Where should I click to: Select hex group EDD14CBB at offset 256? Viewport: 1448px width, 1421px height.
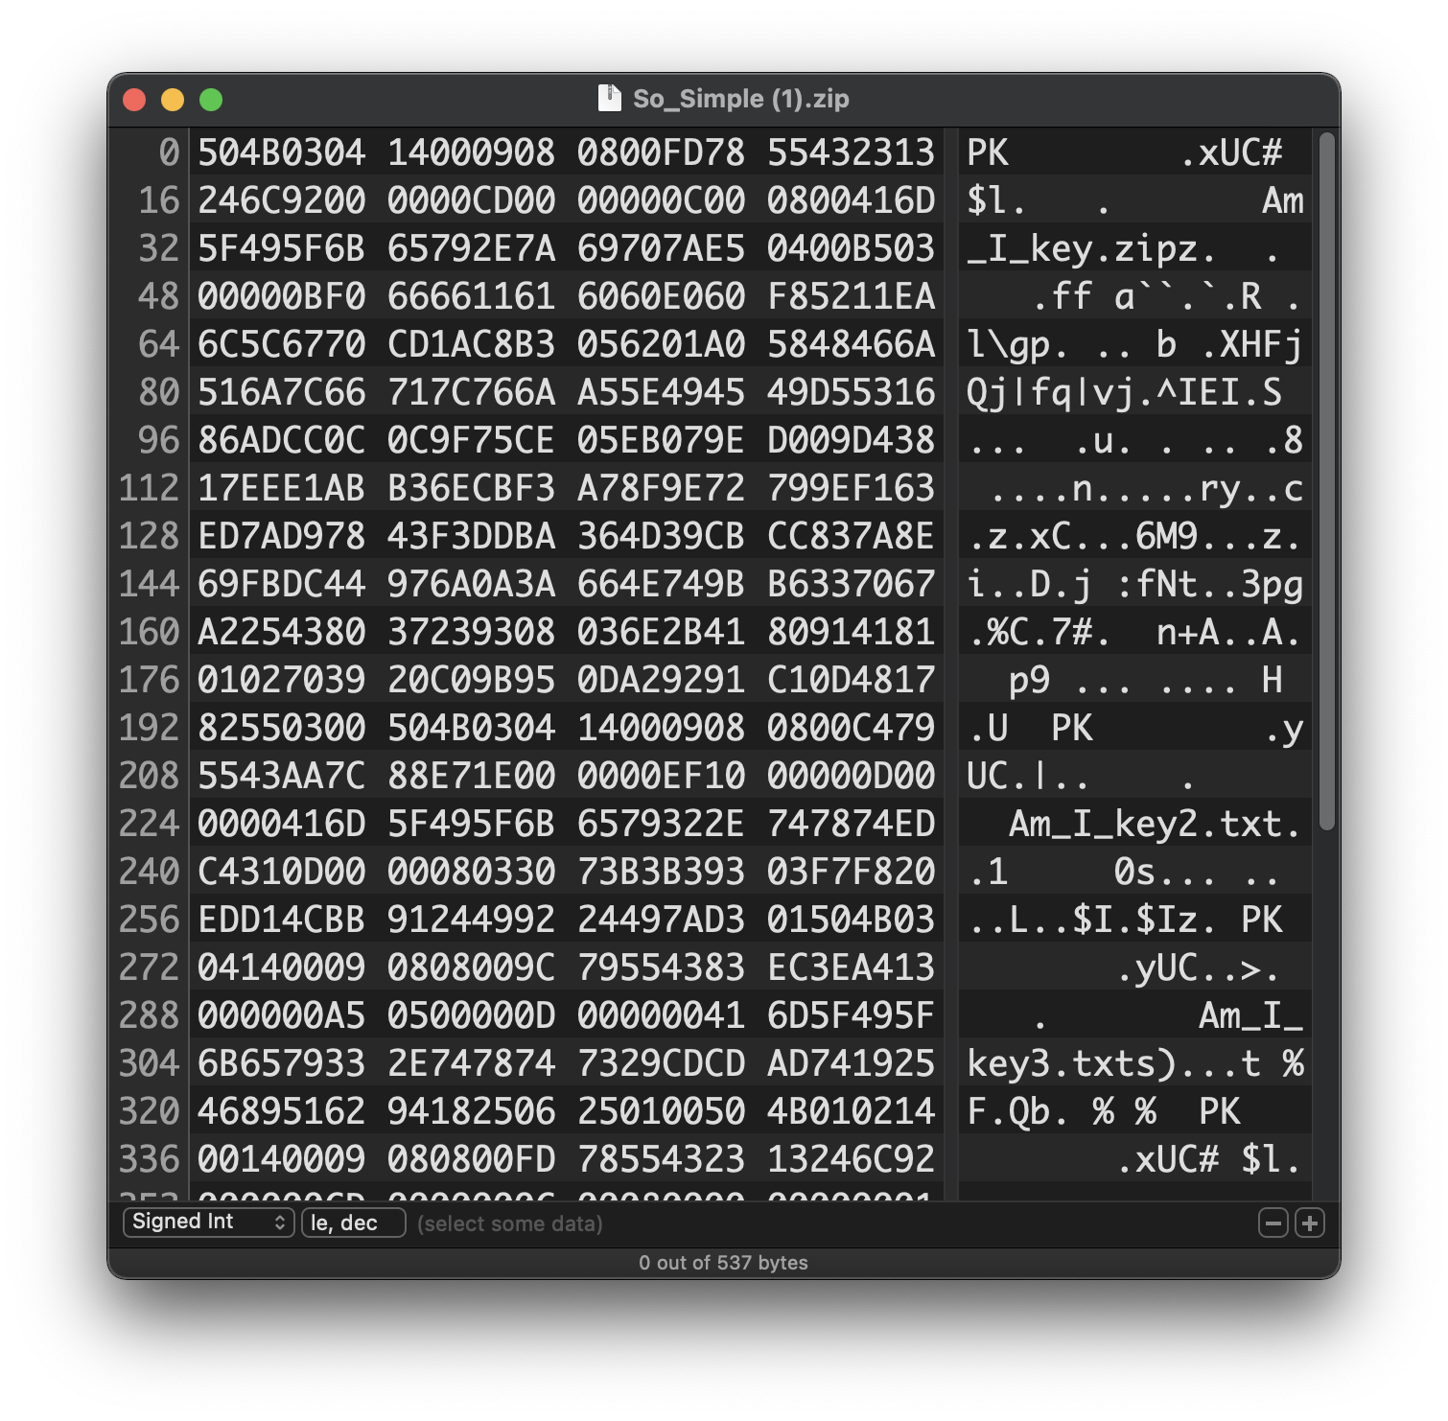click(x=281, y=920)
